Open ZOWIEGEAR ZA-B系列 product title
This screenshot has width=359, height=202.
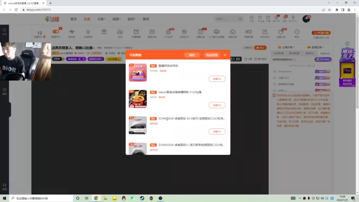192,119
